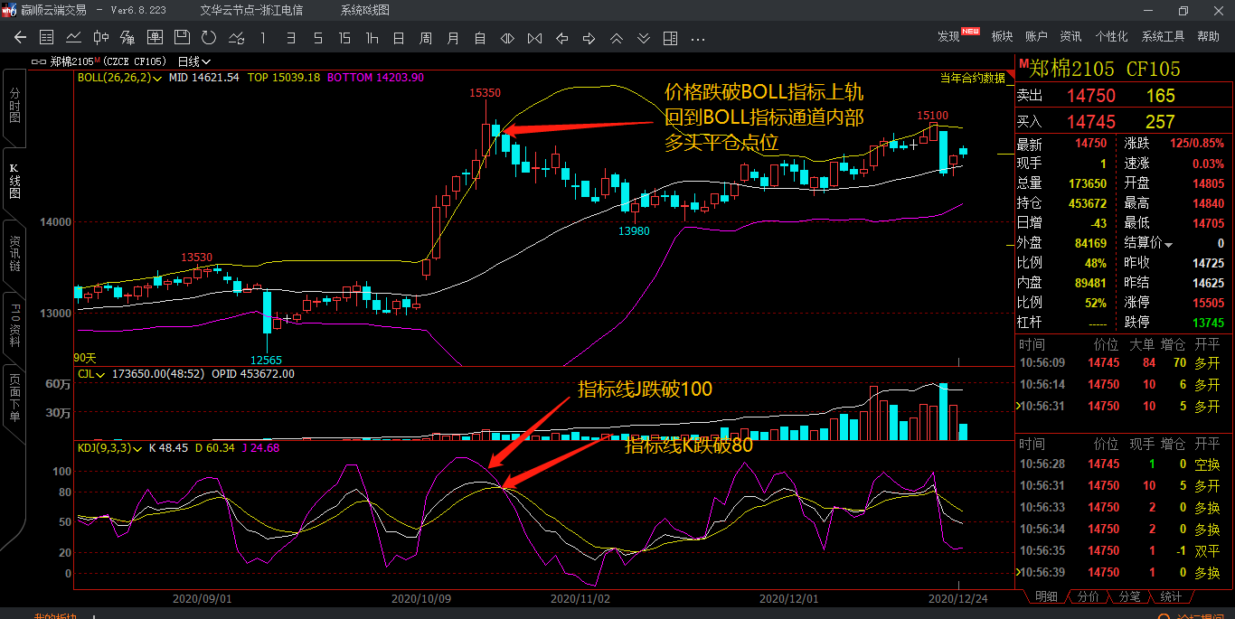Switch to the F10资料 side tab

click(x=14, y=326)
